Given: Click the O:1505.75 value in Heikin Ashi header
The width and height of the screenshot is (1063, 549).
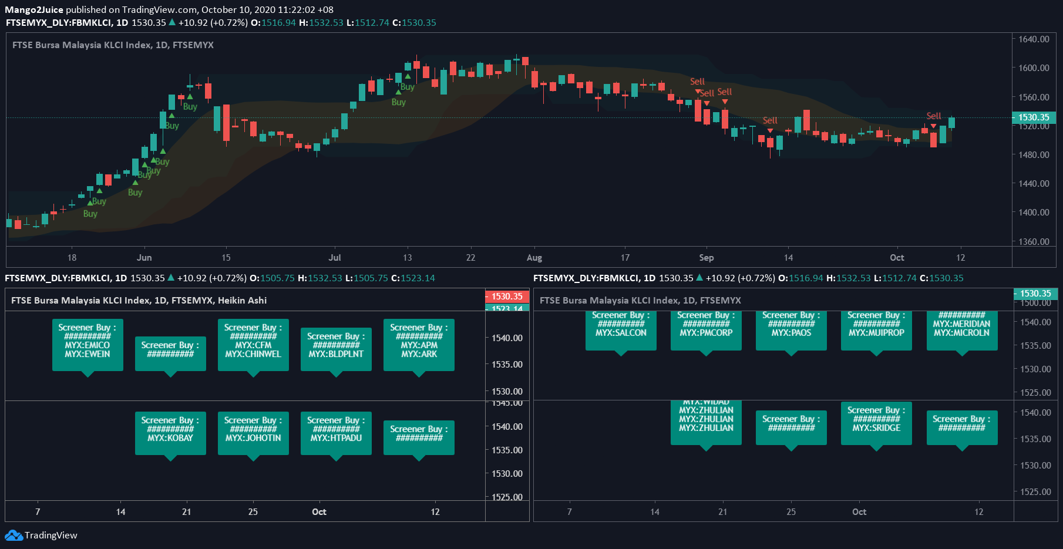Looking at the screenshot, I should [x=272, y=278].
